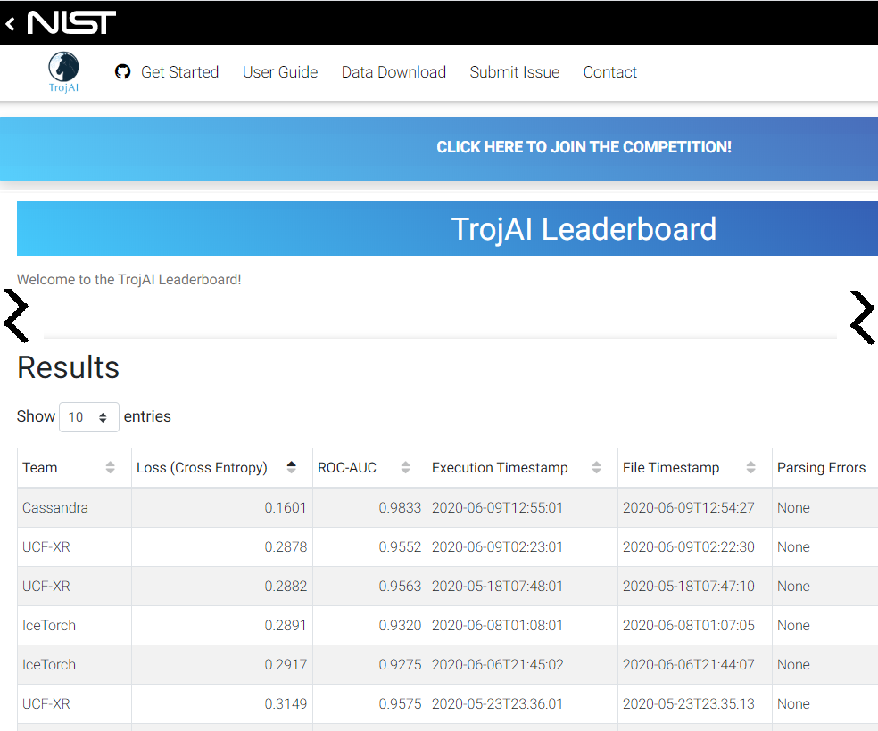
Task: Sort by Execution Timestamp column
Action: pyautogui.click(x=522, y=467)
